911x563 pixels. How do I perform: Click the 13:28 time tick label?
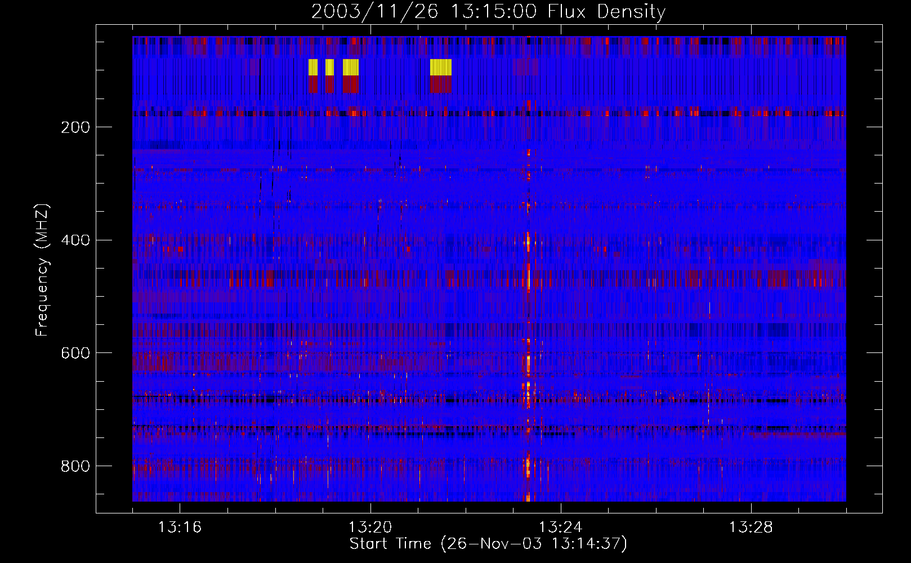point(751,527)
